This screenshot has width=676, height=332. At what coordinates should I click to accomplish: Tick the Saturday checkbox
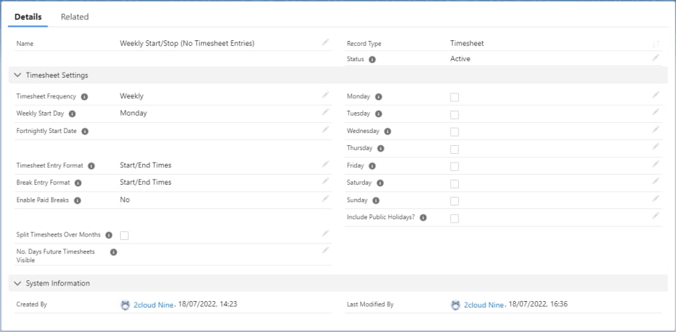pyautogui.click(x=455, y=184)
